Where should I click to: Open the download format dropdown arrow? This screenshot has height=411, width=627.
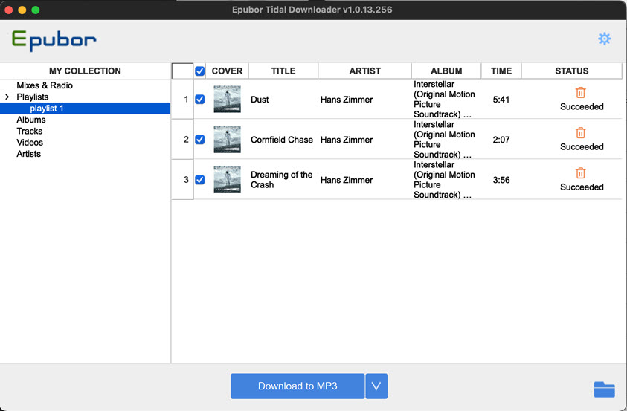click(376, 386)
